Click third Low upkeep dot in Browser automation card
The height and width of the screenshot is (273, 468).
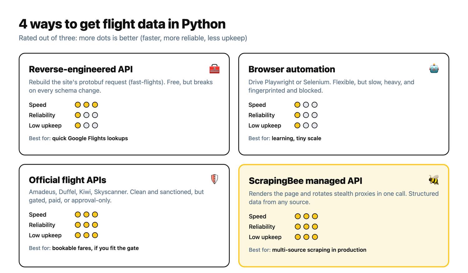pyautogui.click(x=314, y=125)
